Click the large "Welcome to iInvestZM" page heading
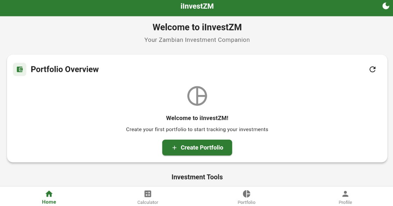This screenshot has width=393, height=206. (197, 27)
